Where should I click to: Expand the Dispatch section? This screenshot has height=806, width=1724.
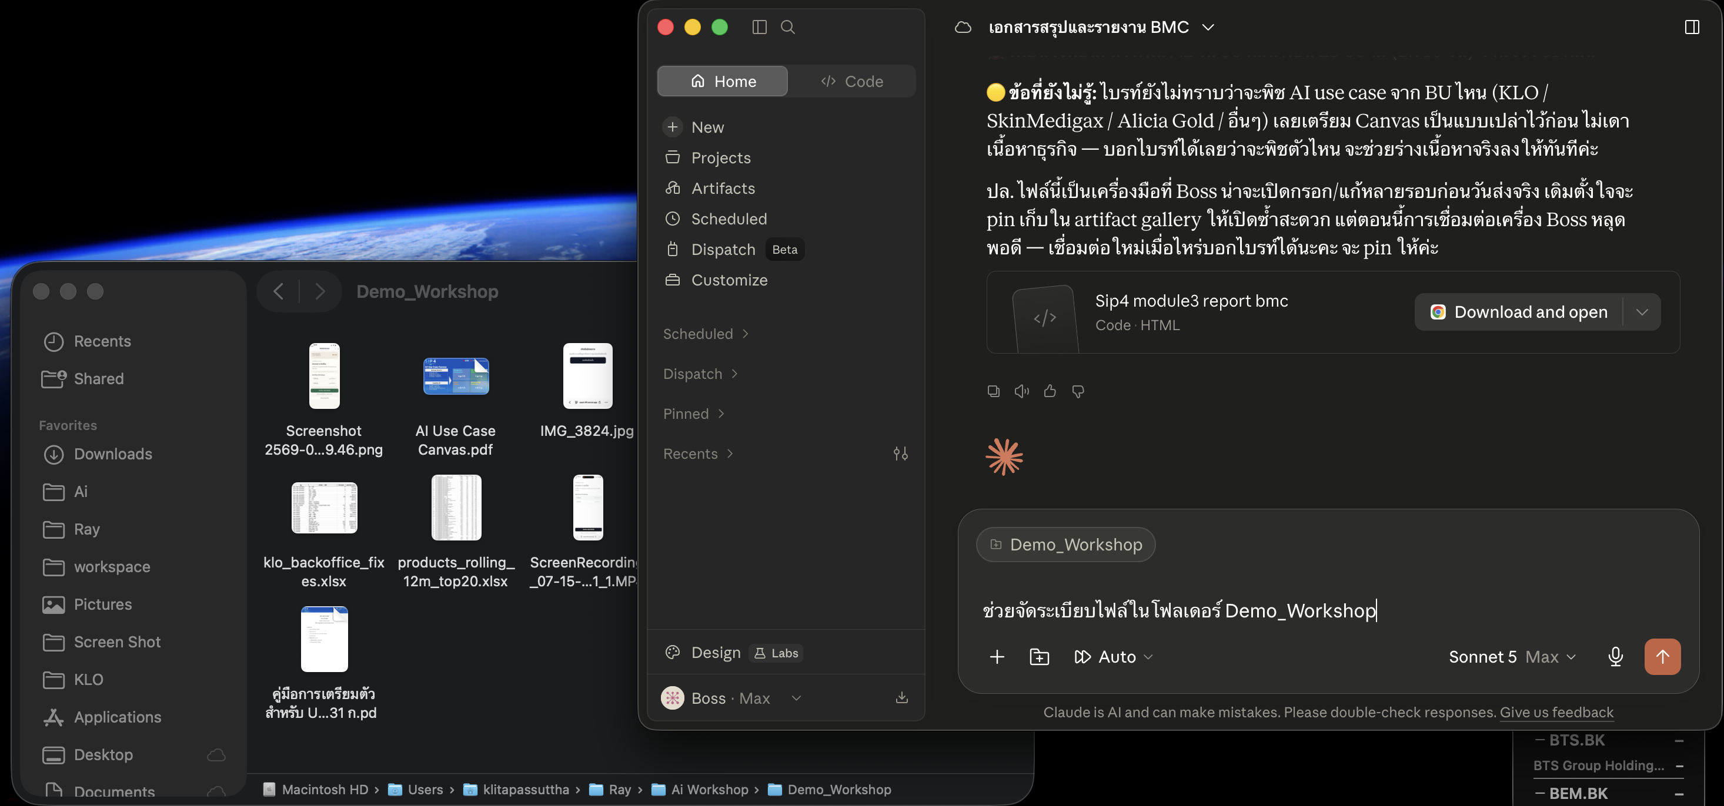(x=700, y=374)
